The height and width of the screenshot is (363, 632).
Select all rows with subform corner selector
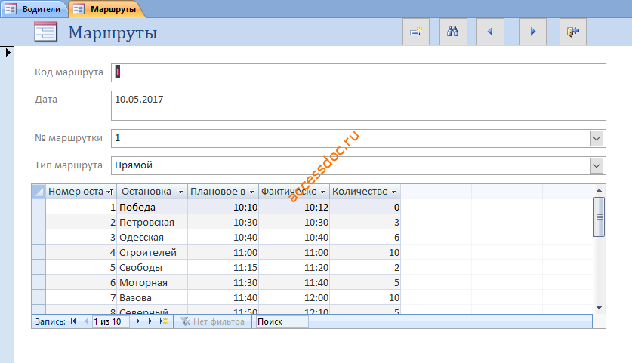(x=39, y=192)
